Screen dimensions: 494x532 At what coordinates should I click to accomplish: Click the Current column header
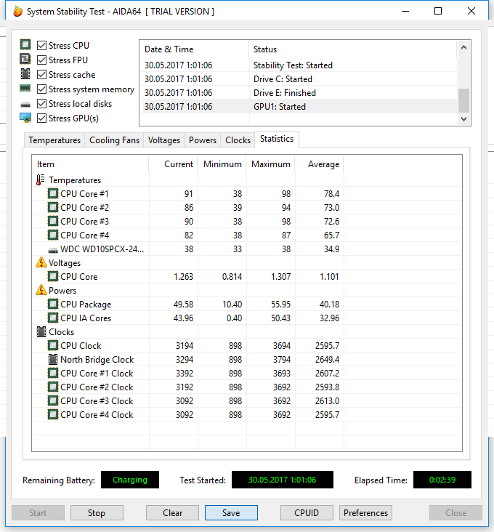click(x=173, y=164)
